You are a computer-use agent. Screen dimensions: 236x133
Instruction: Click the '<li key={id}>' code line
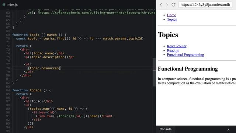(x=44, y=112)
